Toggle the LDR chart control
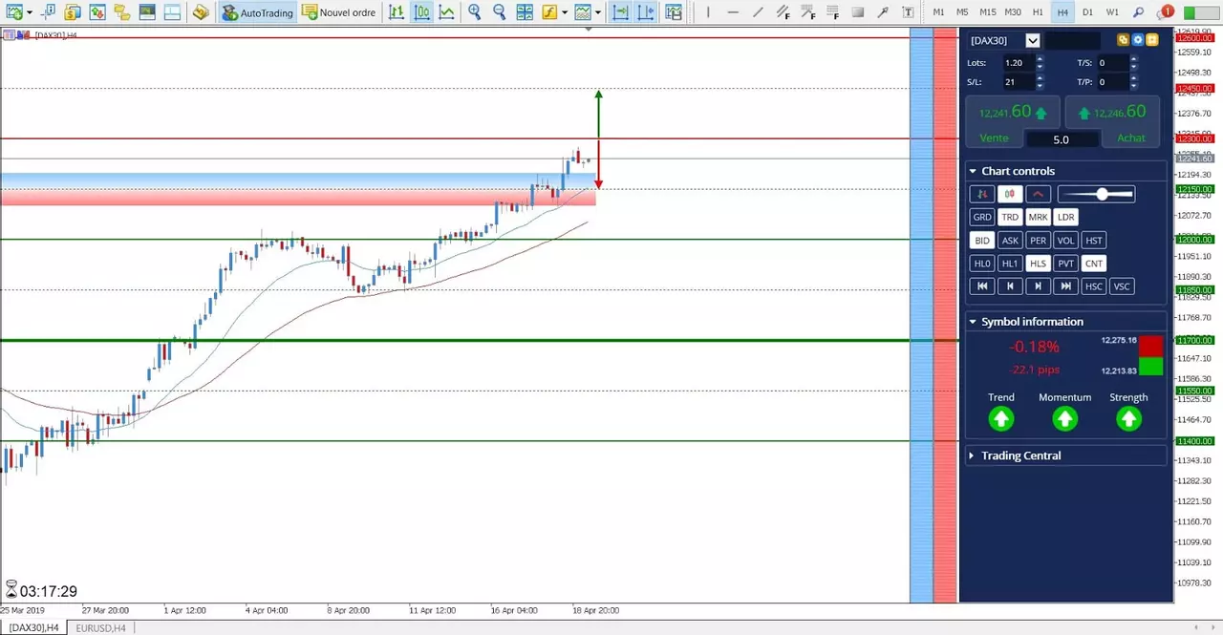Viewport: 1223px width, 635px height. pyautogui.click(x=1066, y=217)
